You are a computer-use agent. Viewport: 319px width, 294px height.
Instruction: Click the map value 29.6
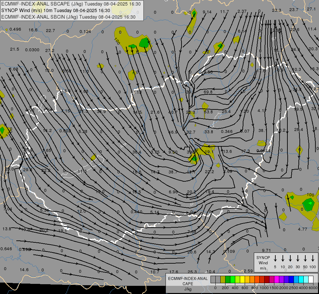(27, 170)
